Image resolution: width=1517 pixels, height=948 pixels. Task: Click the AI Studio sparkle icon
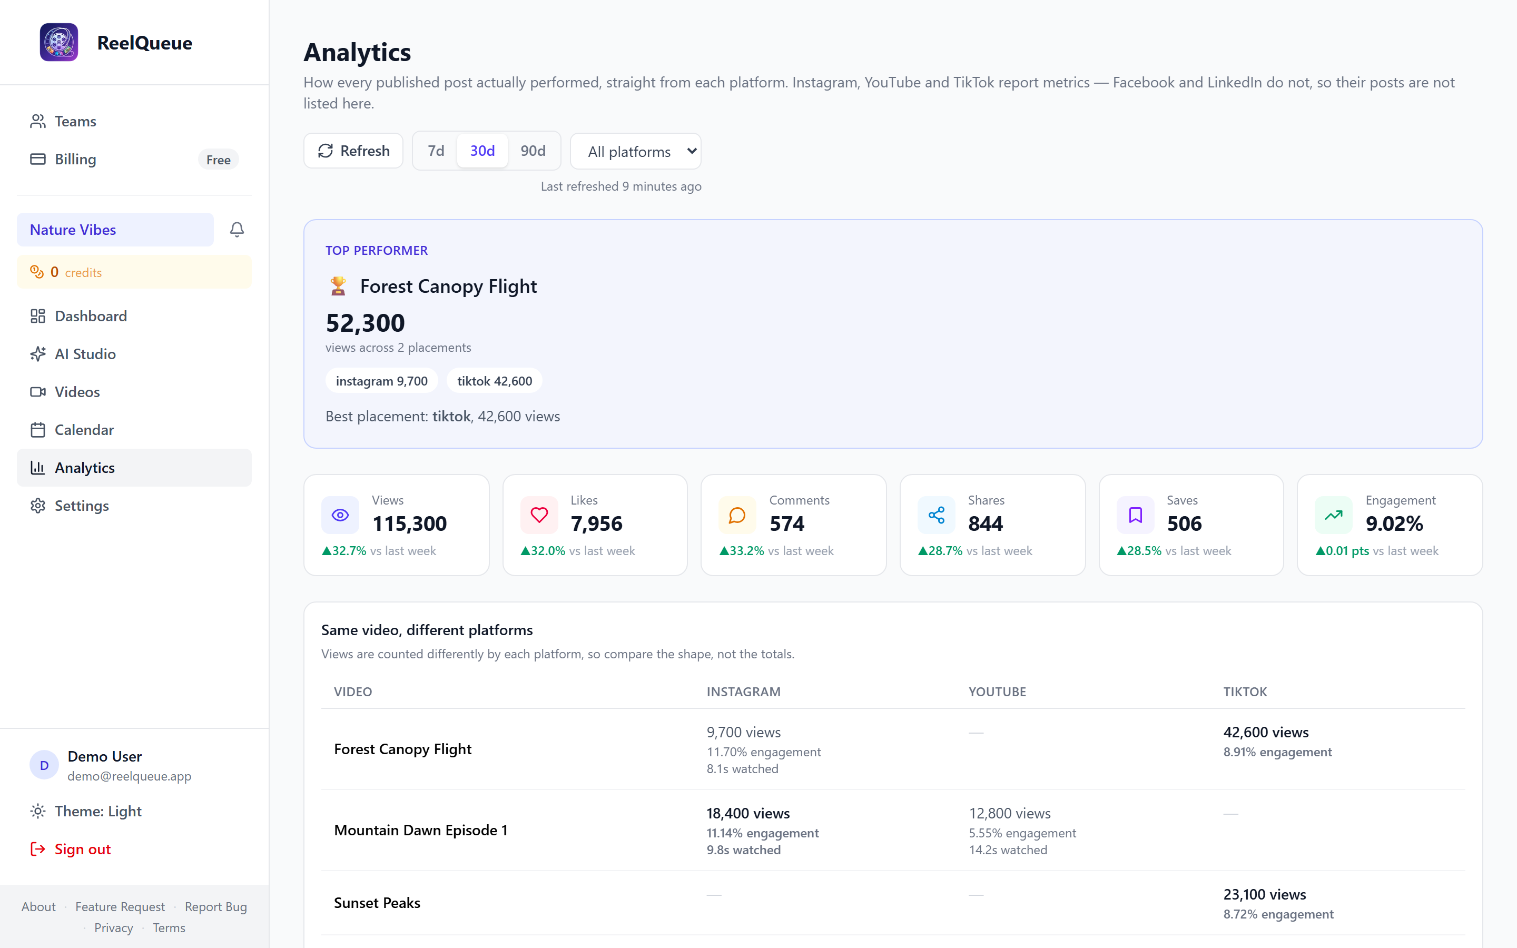pos(37,353)
